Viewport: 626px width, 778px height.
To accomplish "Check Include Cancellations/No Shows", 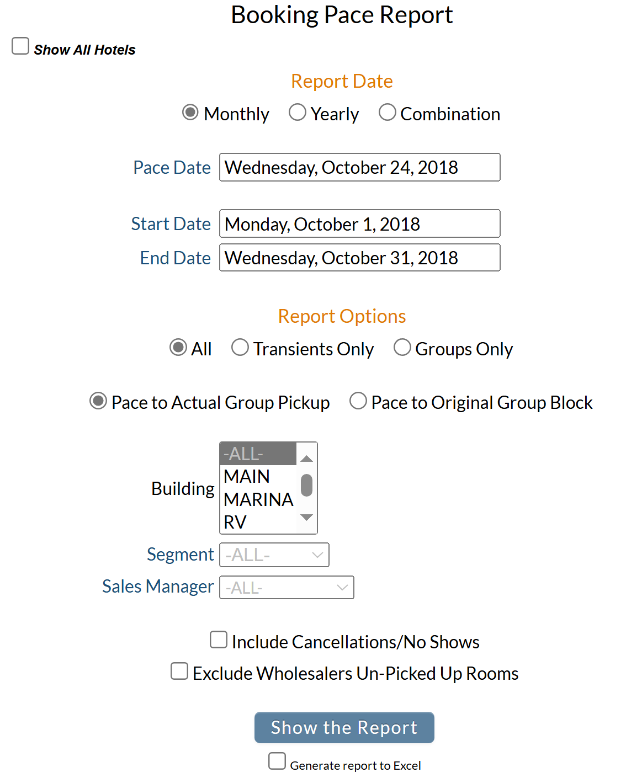I will click(219, 639).
